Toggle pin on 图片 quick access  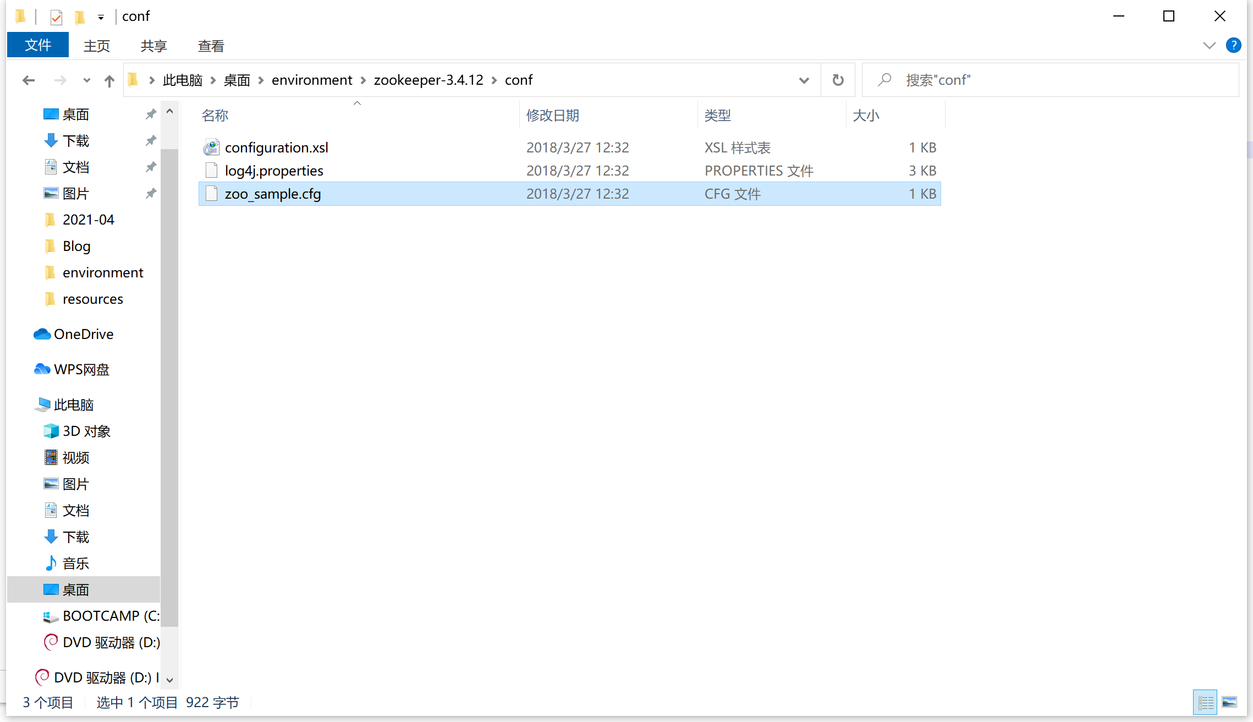(x=150, y=193)
